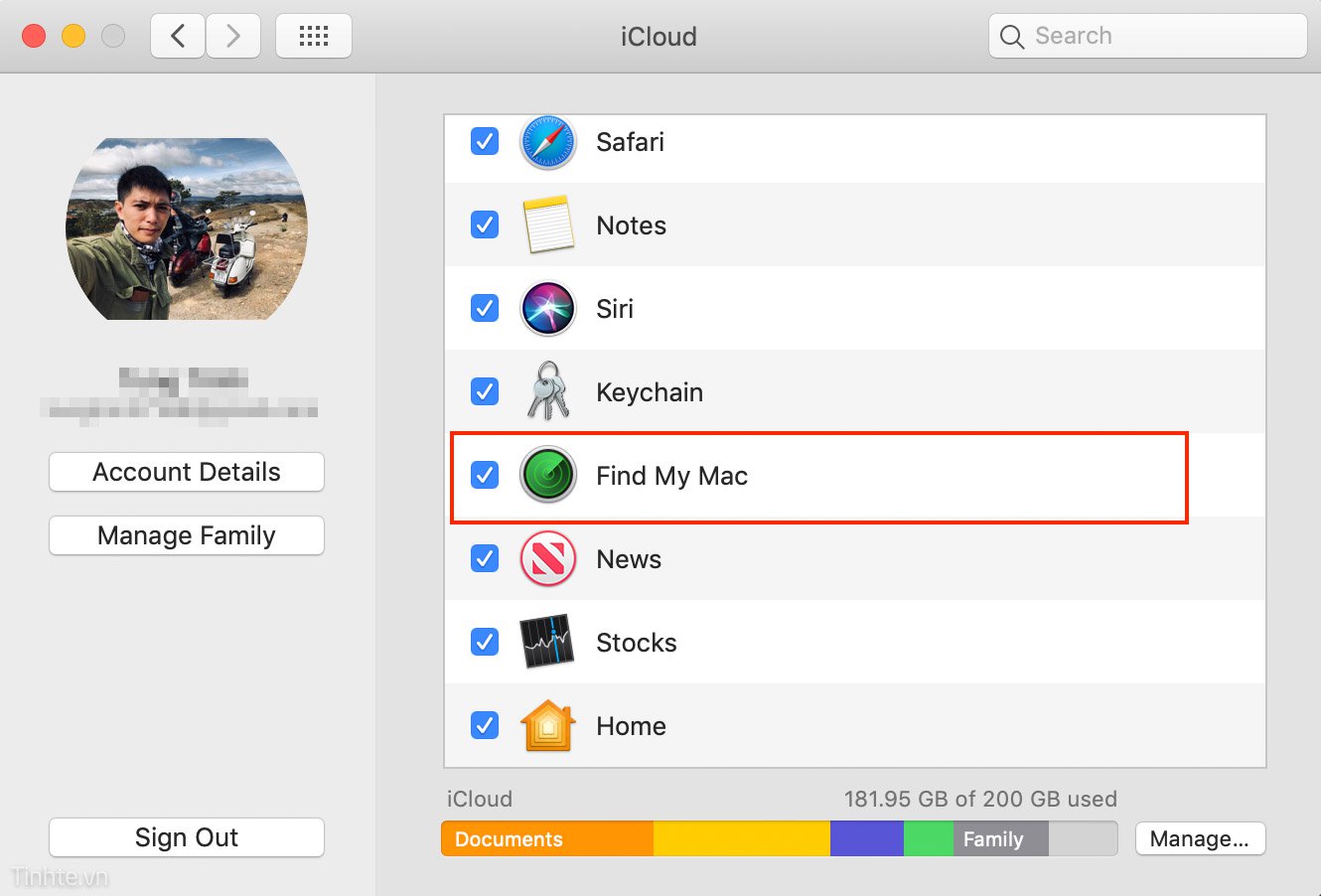Image resolution: width=1321 pixels, height=896 pixels.
Task: Disable the Home checkbox
Action: [485, 725]
